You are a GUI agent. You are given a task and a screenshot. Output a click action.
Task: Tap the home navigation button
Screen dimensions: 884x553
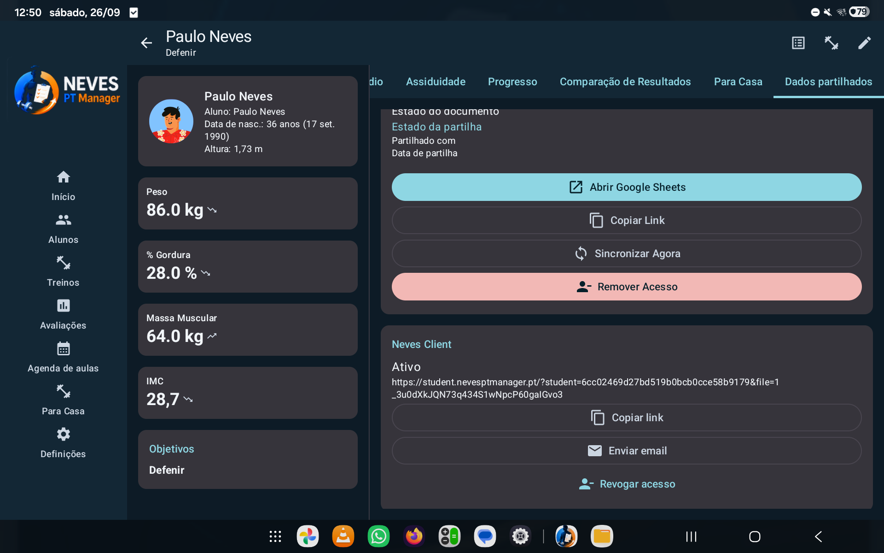click(x=755, y=536)
